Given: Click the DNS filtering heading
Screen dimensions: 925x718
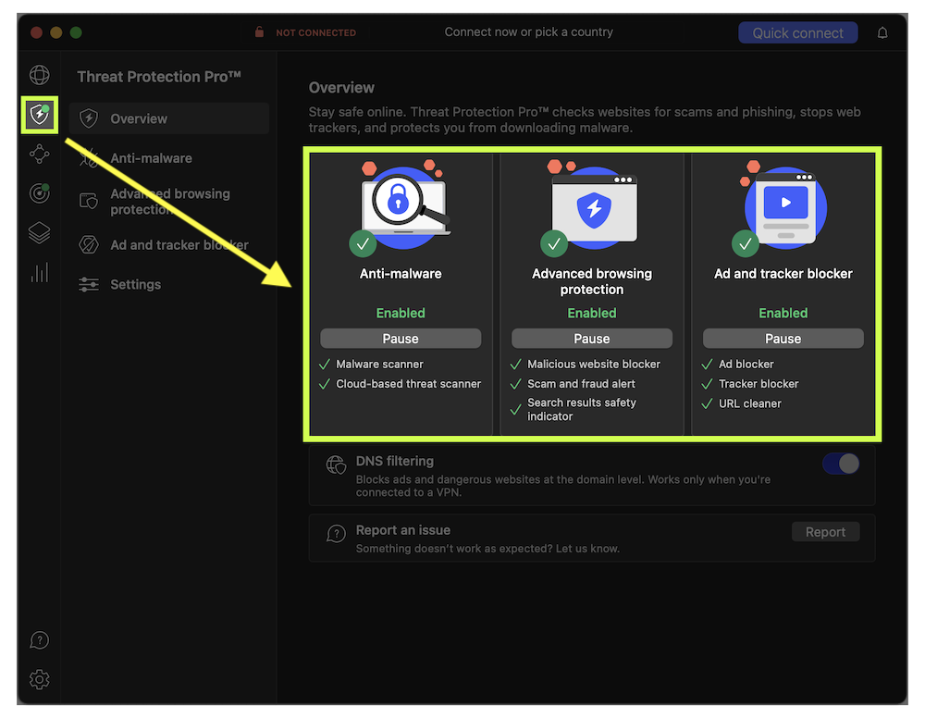Looking at the screenshot, I should pos(395,461).
